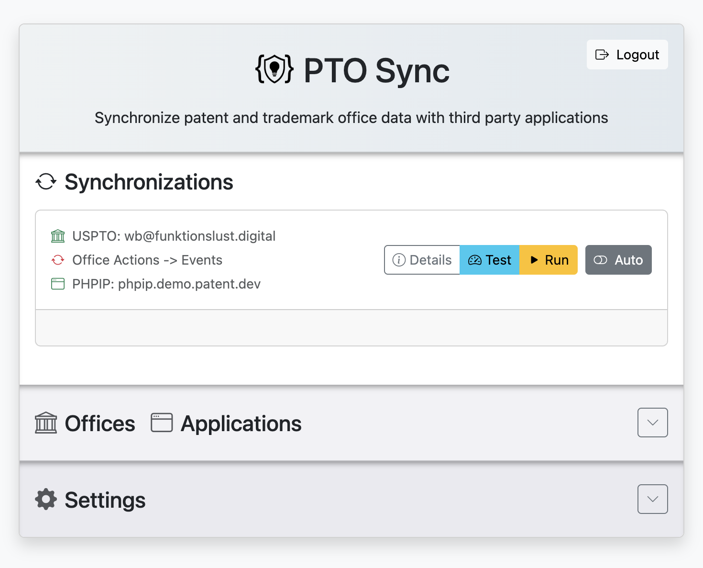
Task: Click the Settings gear icon
Action: pos(46,499)
